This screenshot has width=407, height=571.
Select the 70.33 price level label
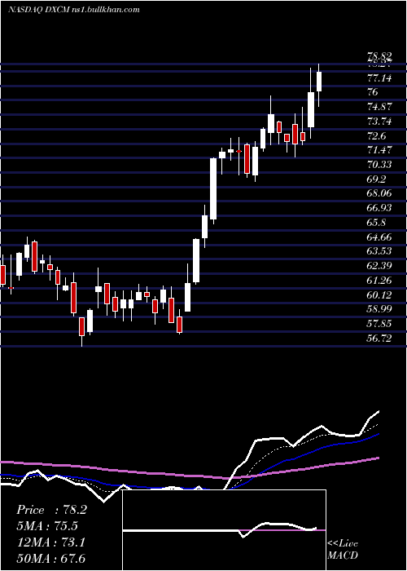[380, 165]
